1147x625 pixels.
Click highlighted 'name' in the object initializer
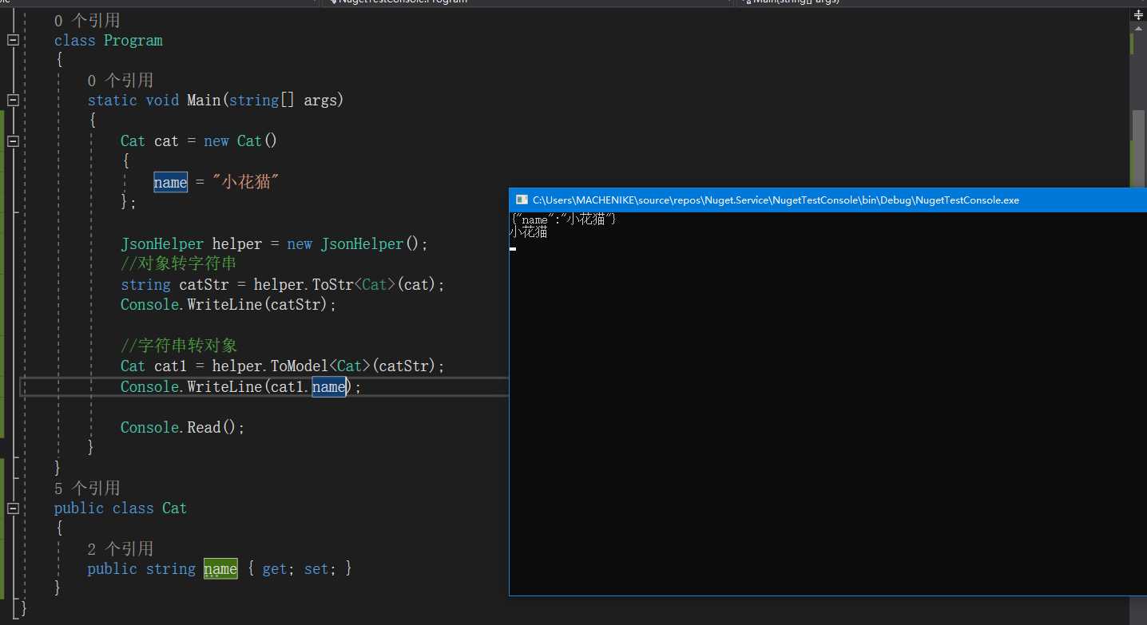[170, 182]
